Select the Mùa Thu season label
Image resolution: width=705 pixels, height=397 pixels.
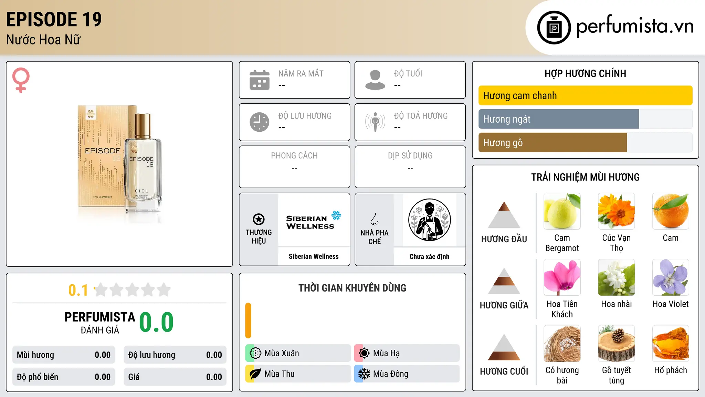pos(280,374)
